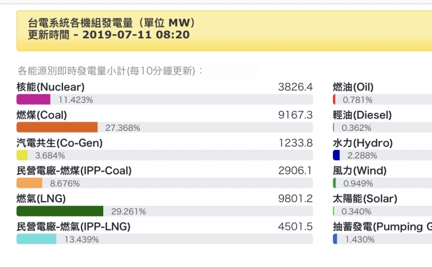Click the IPP-Coal light orange bar

29,183
